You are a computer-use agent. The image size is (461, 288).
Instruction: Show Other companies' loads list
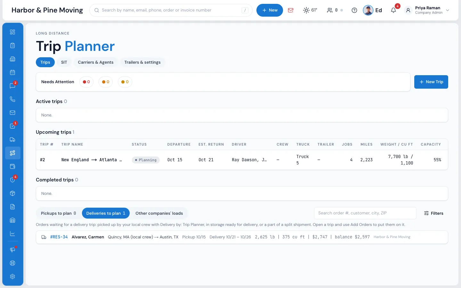point(159,213)
